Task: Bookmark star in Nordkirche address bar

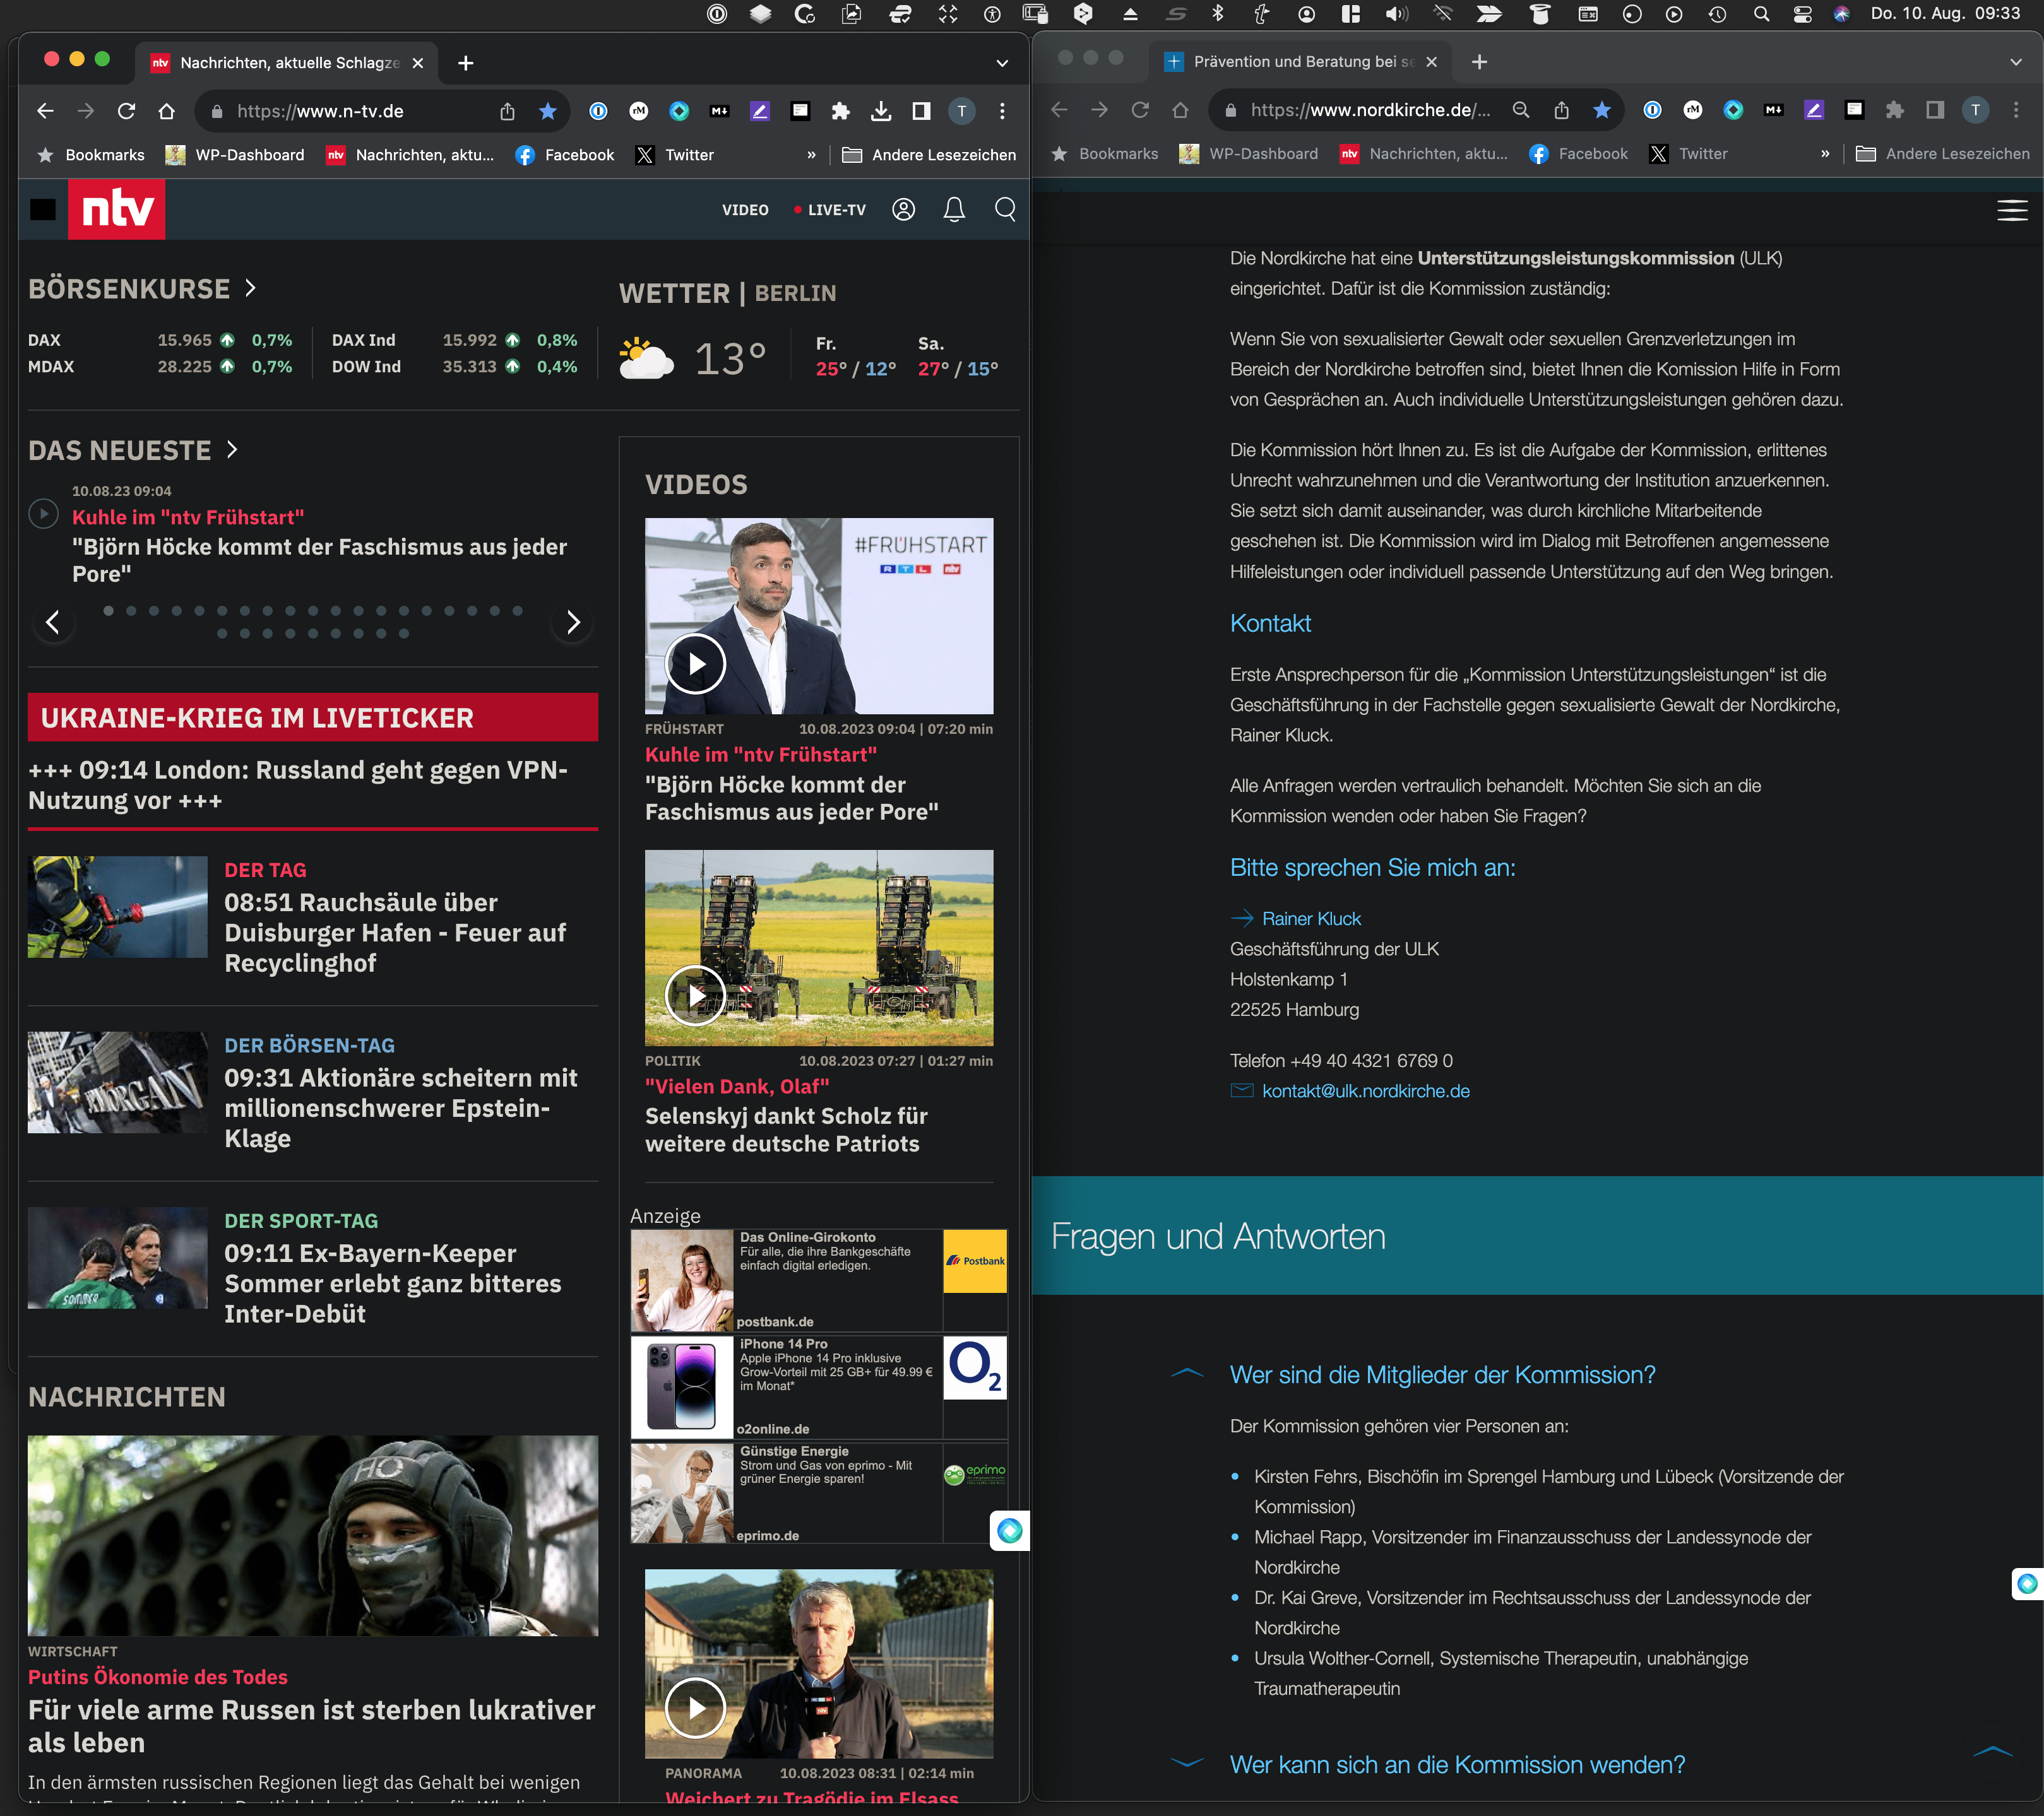Action: (1602, 110)
